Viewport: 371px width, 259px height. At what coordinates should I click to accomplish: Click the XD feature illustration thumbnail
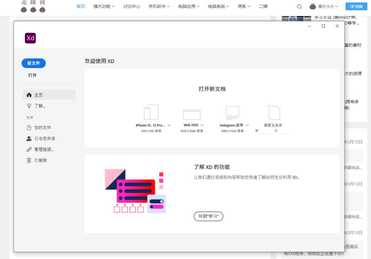[x=136, y=191]
